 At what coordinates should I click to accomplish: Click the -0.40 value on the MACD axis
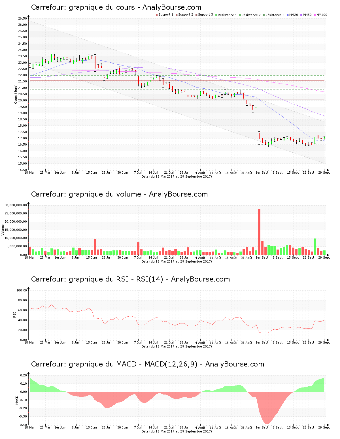[x=23, y=425]
